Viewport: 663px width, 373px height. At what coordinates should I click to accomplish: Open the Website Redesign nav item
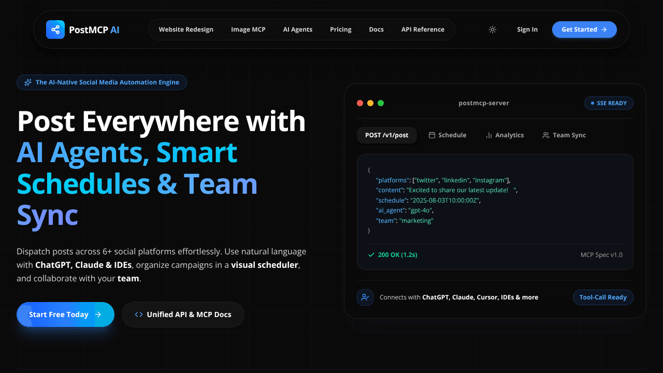tap(186, 30)
